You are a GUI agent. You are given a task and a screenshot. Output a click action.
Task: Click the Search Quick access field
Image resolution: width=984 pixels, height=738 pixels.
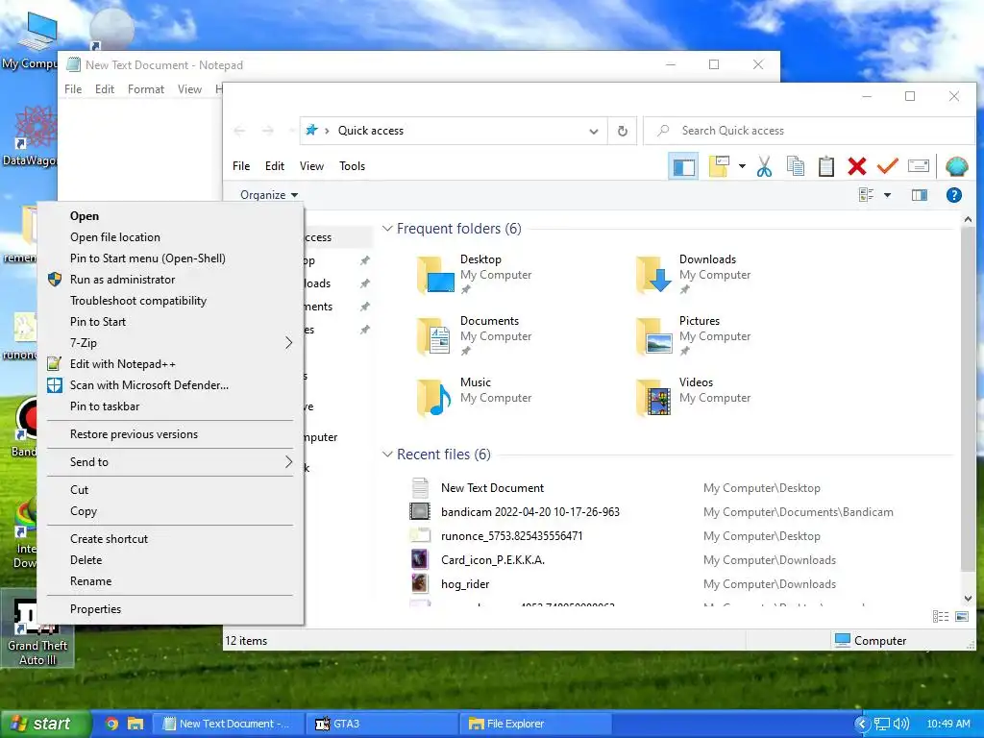(809, 131)
